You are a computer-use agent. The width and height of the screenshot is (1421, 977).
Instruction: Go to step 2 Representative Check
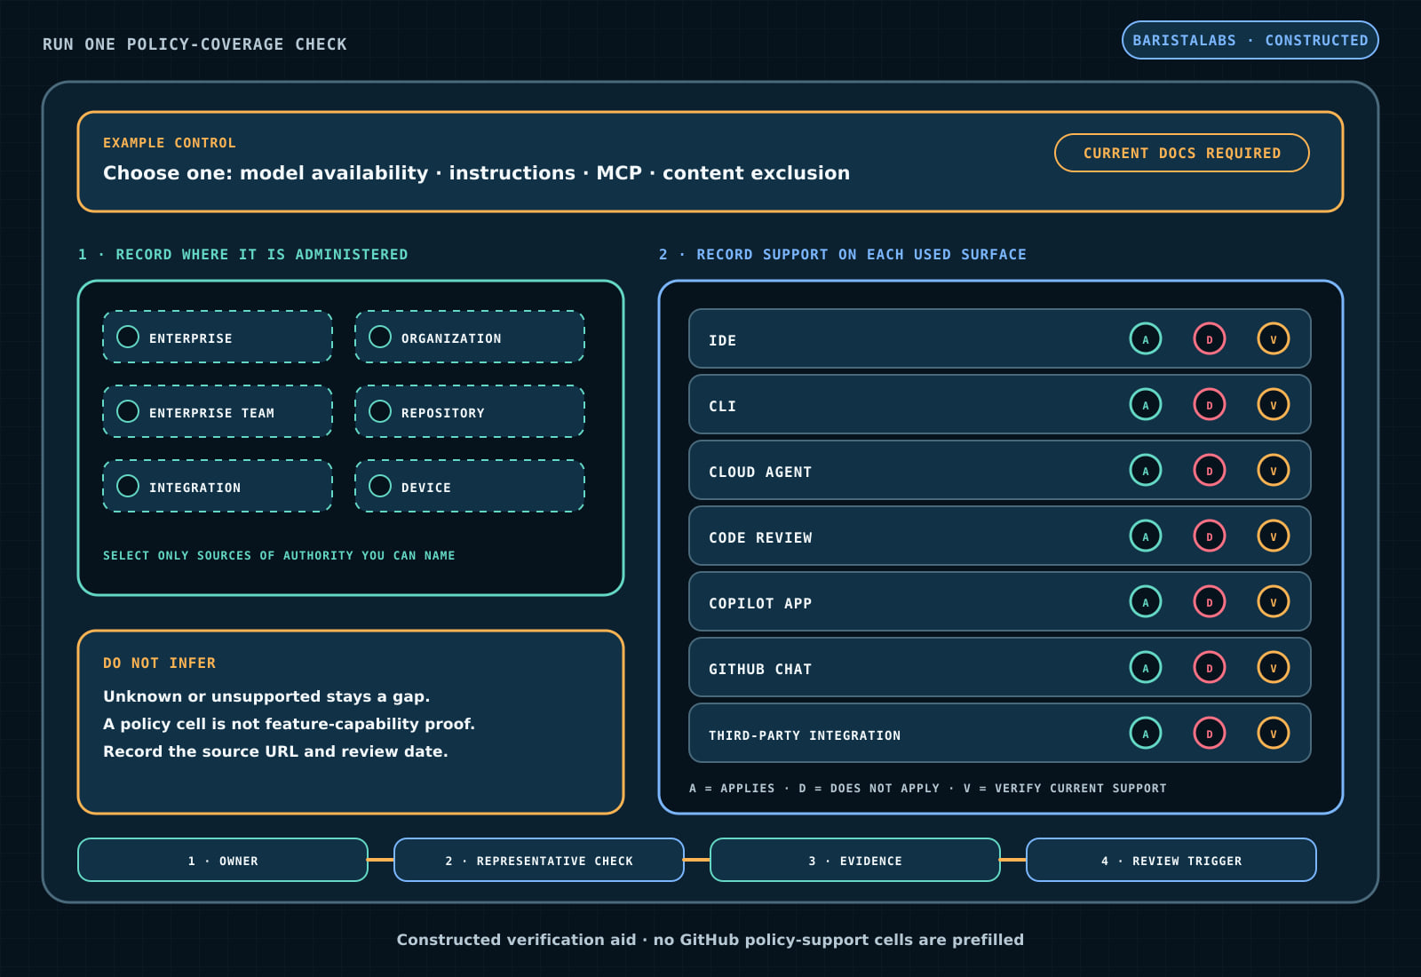pos(539,860)
